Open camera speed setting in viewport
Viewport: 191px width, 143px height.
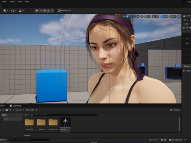click(x=173, y=16)
